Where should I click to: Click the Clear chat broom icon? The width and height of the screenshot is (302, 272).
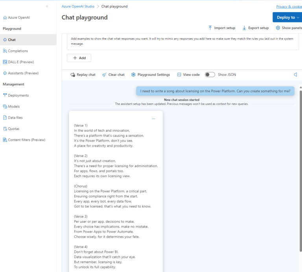(104, 75)
